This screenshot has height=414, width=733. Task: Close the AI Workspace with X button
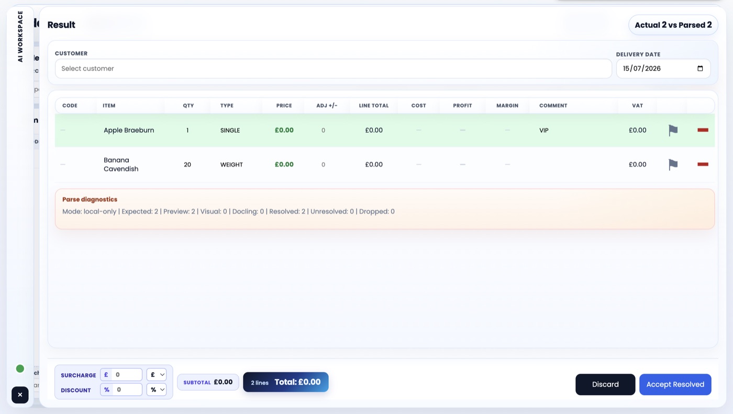[x=20, y=395]
